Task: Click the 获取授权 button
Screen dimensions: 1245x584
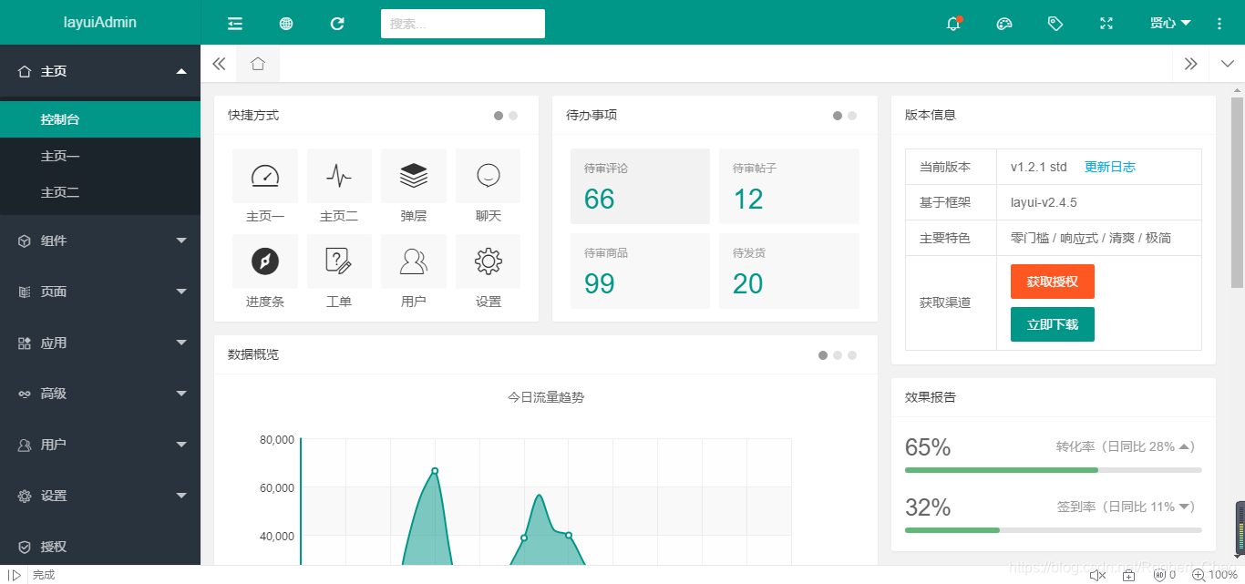Action: [x=1052, y=281]
